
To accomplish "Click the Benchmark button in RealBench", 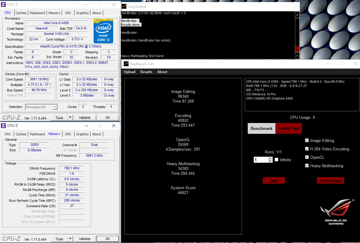I will pyautogui.click(x=262, y=128).
